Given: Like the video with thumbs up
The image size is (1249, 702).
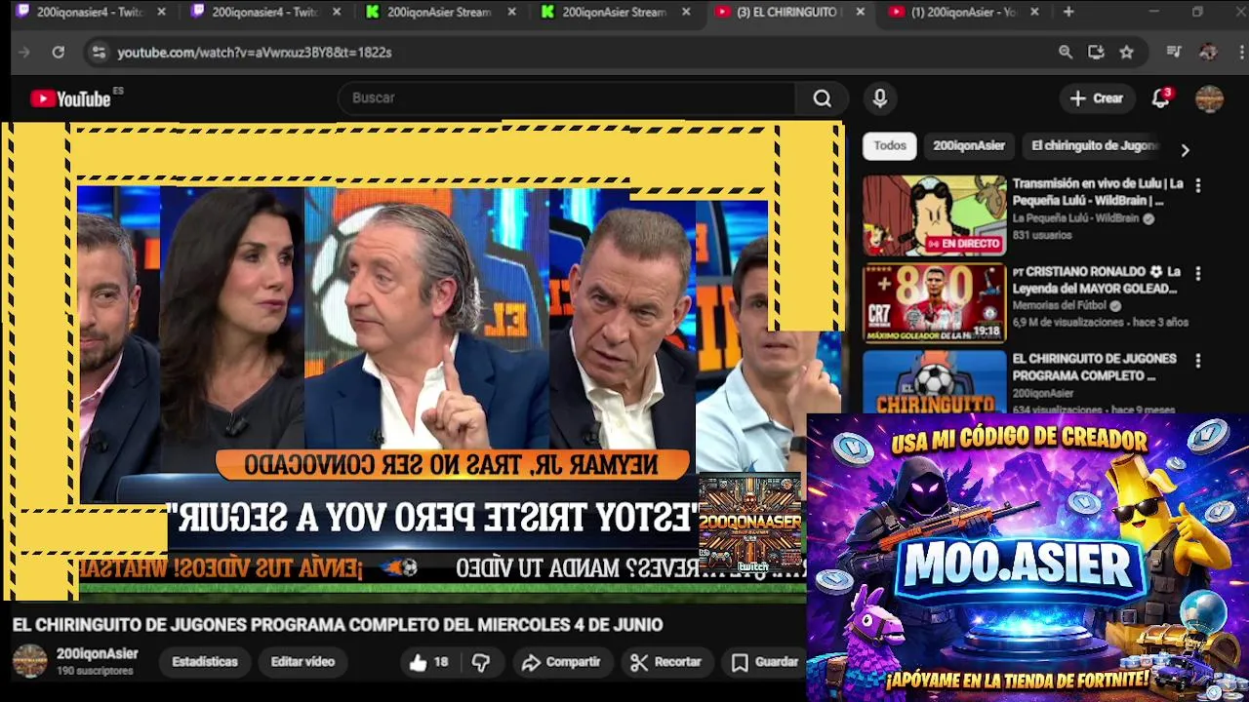Looking at the screenshot, I should pos(427,662).
